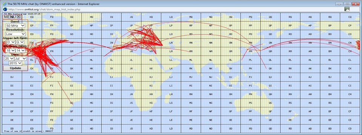Close the MENU panel with X

pos(19,16)
